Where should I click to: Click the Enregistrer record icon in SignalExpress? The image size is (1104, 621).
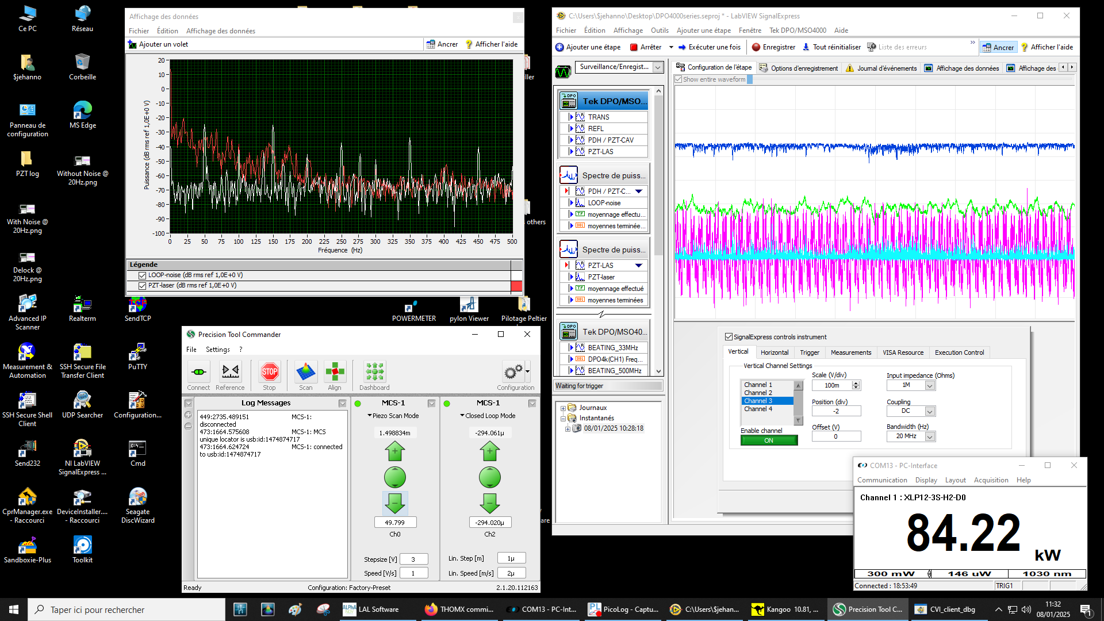tap(756, 47)
